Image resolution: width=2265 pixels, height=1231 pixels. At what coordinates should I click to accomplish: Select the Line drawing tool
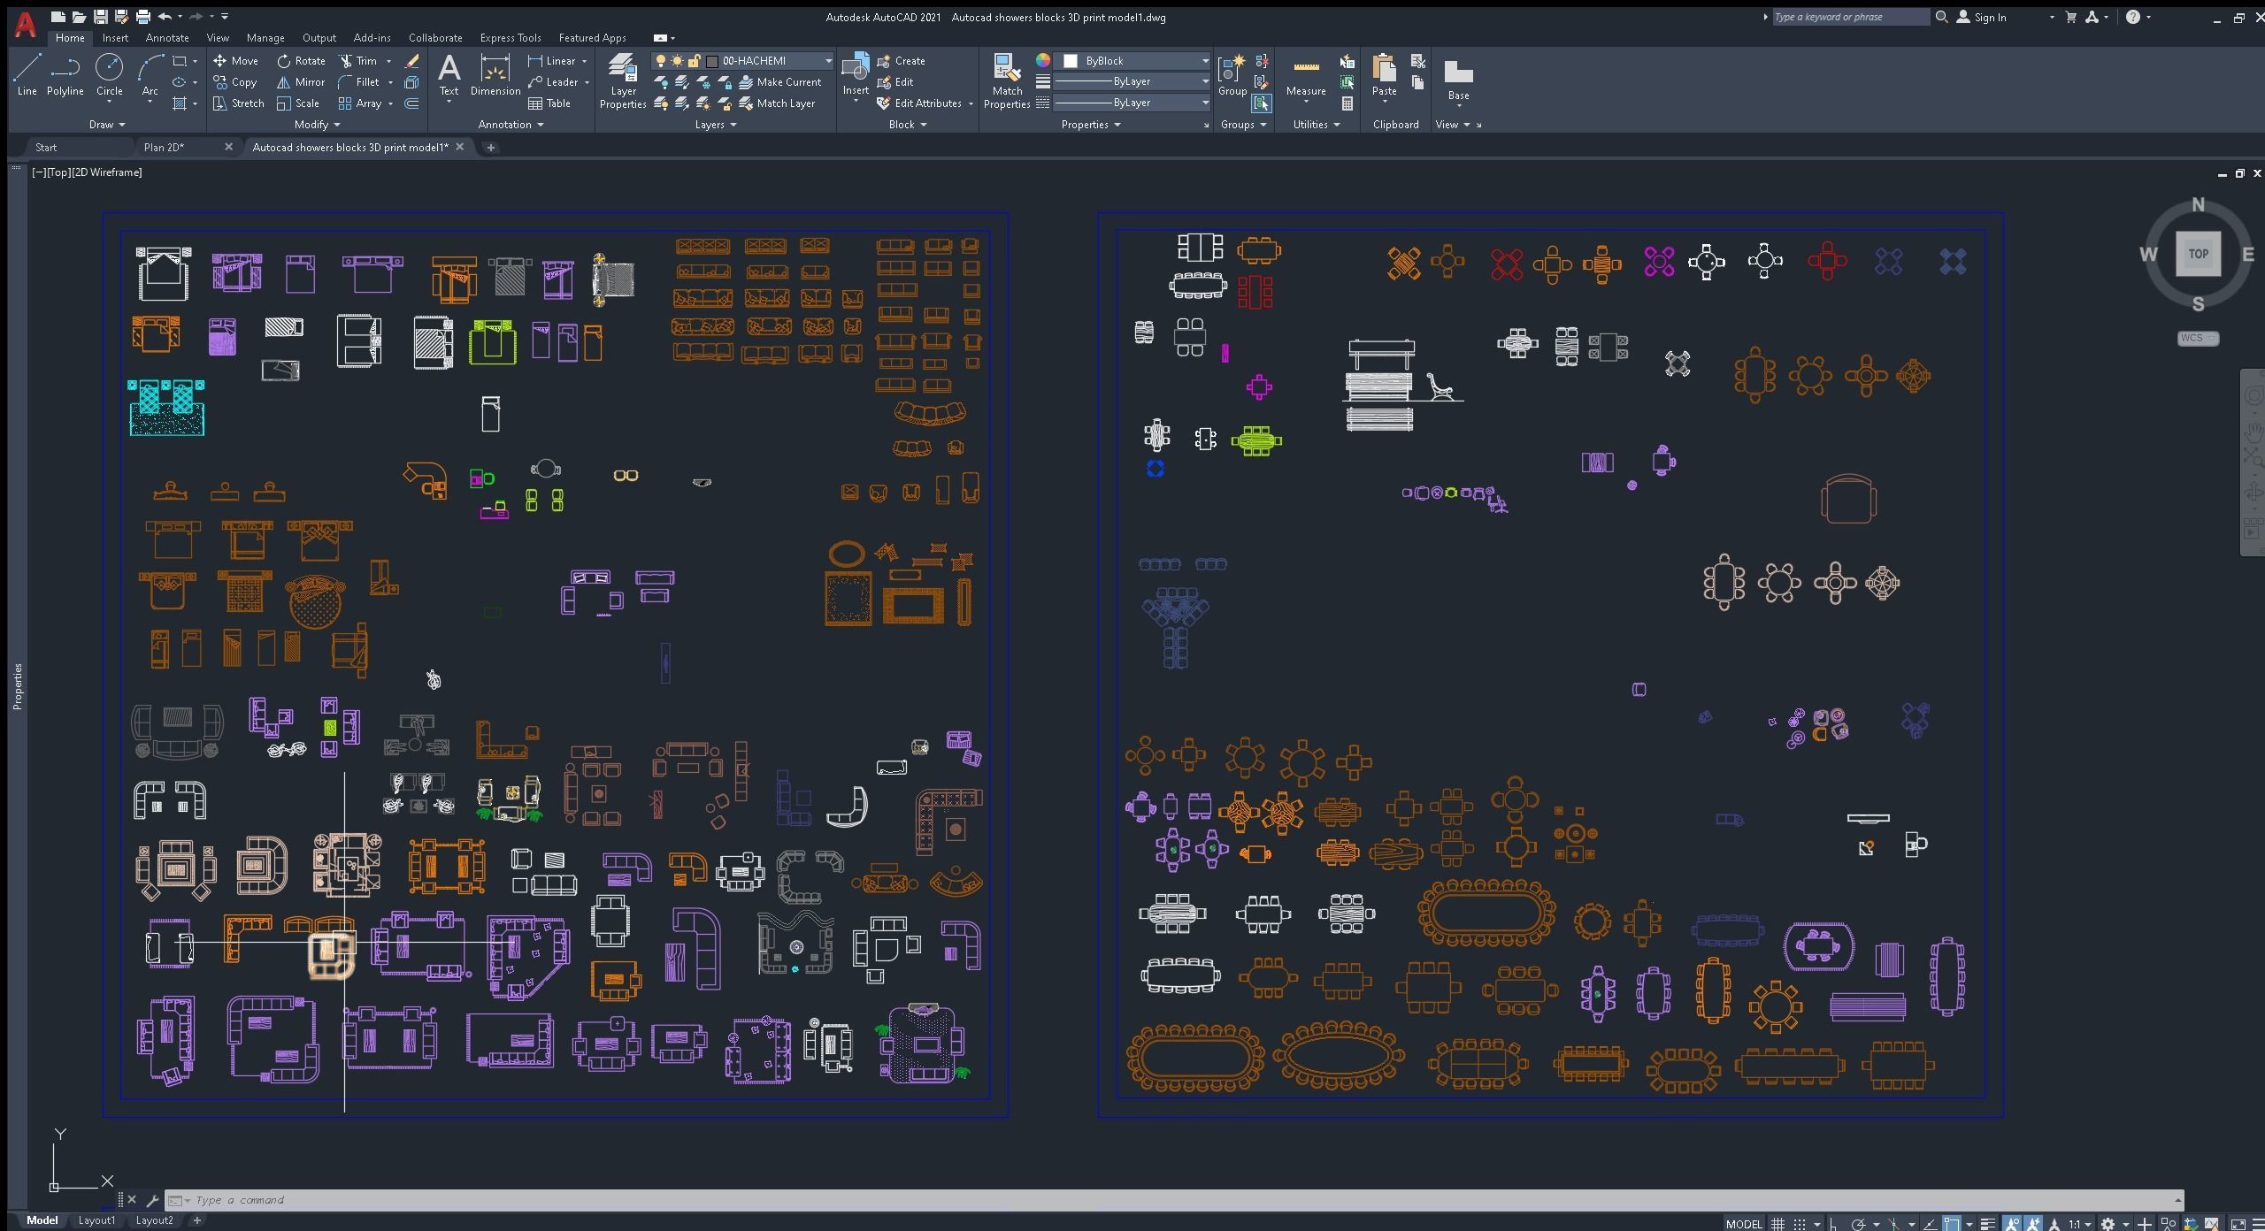click(27, 74)
